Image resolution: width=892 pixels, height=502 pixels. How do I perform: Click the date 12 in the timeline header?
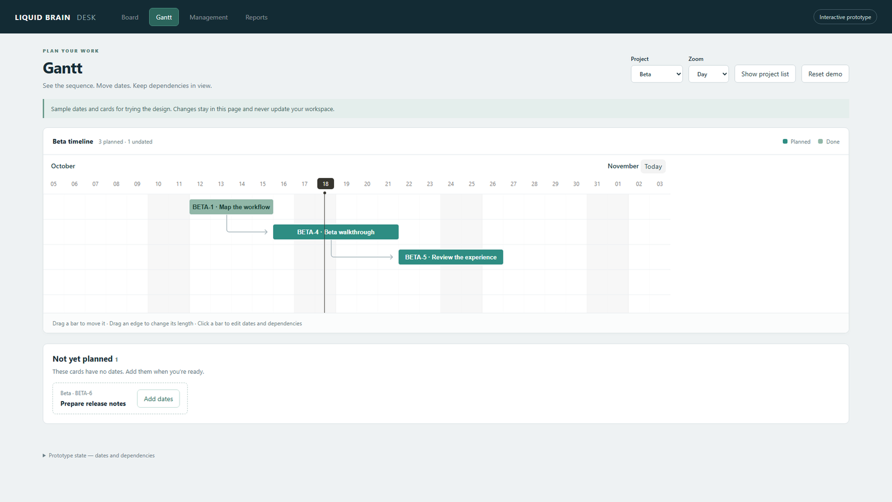200,184
